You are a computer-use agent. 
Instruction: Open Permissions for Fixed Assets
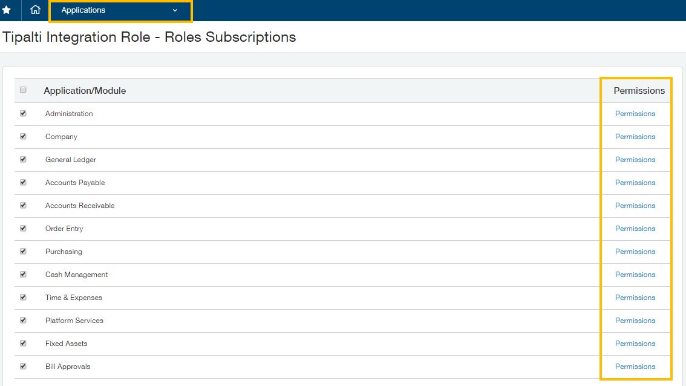635,344
